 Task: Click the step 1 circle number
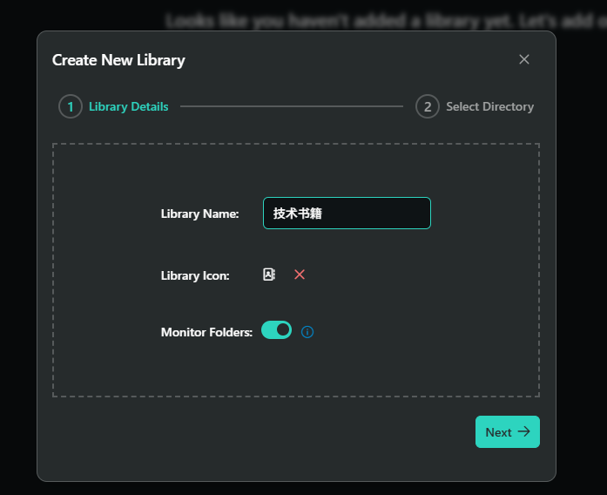(71, 106)
